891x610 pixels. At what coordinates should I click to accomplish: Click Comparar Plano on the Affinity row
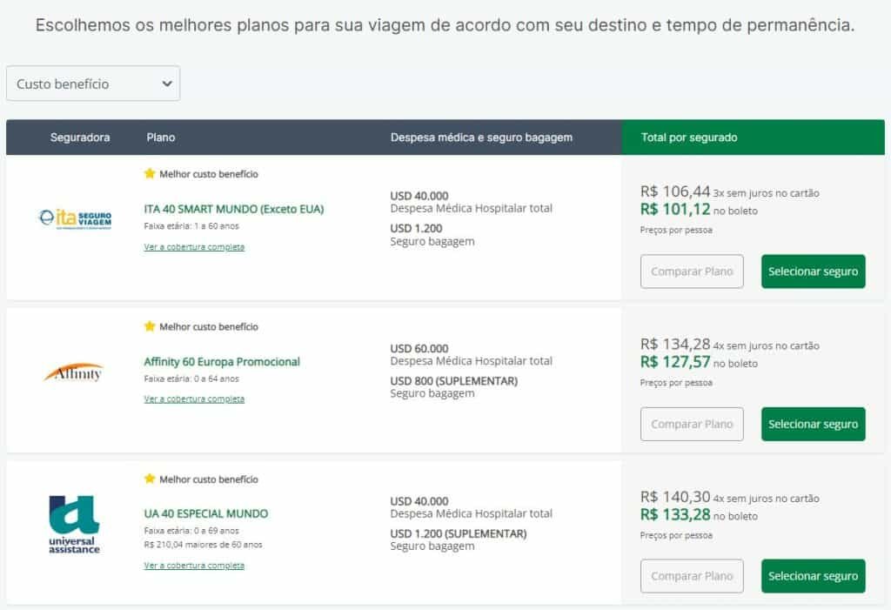692,424
